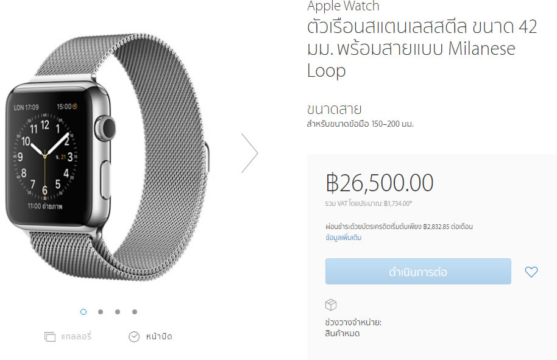This screenshot has height=360, width=557.
Task: Add watch to favorites with heart icon
Action: pos(531,272)
